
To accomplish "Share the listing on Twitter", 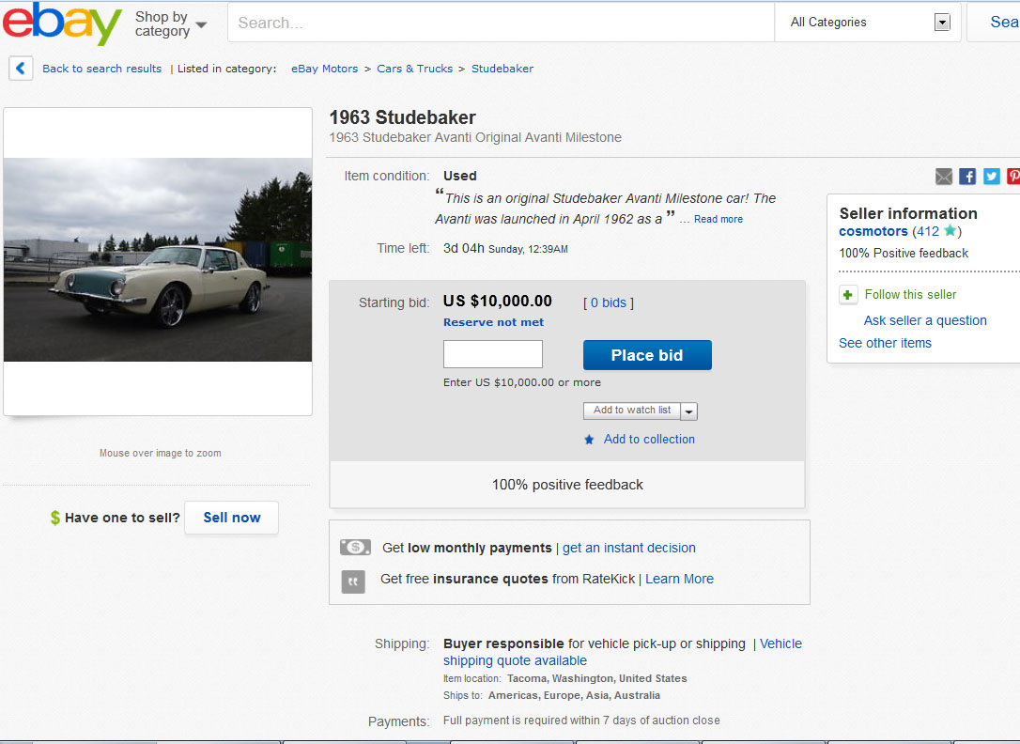I will click(992, 177).
